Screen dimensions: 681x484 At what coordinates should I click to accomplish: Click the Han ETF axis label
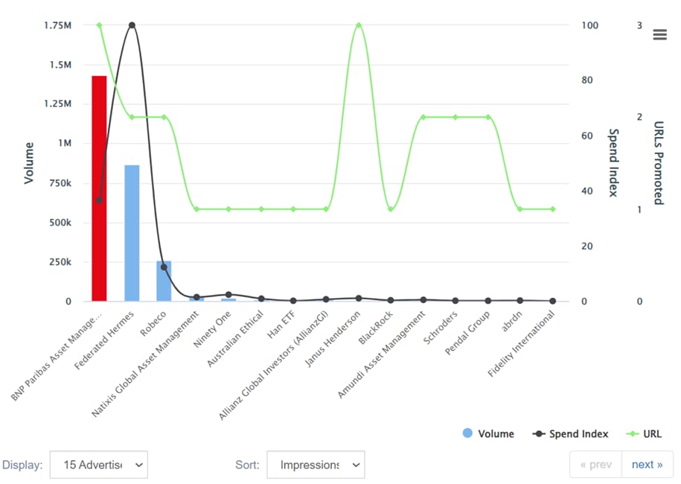point(281,324)
